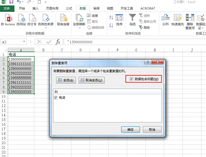The image size is (206, 157).
Task: Click Edit Links (编辑链接) ribbon item
Action: coord(96,27)
